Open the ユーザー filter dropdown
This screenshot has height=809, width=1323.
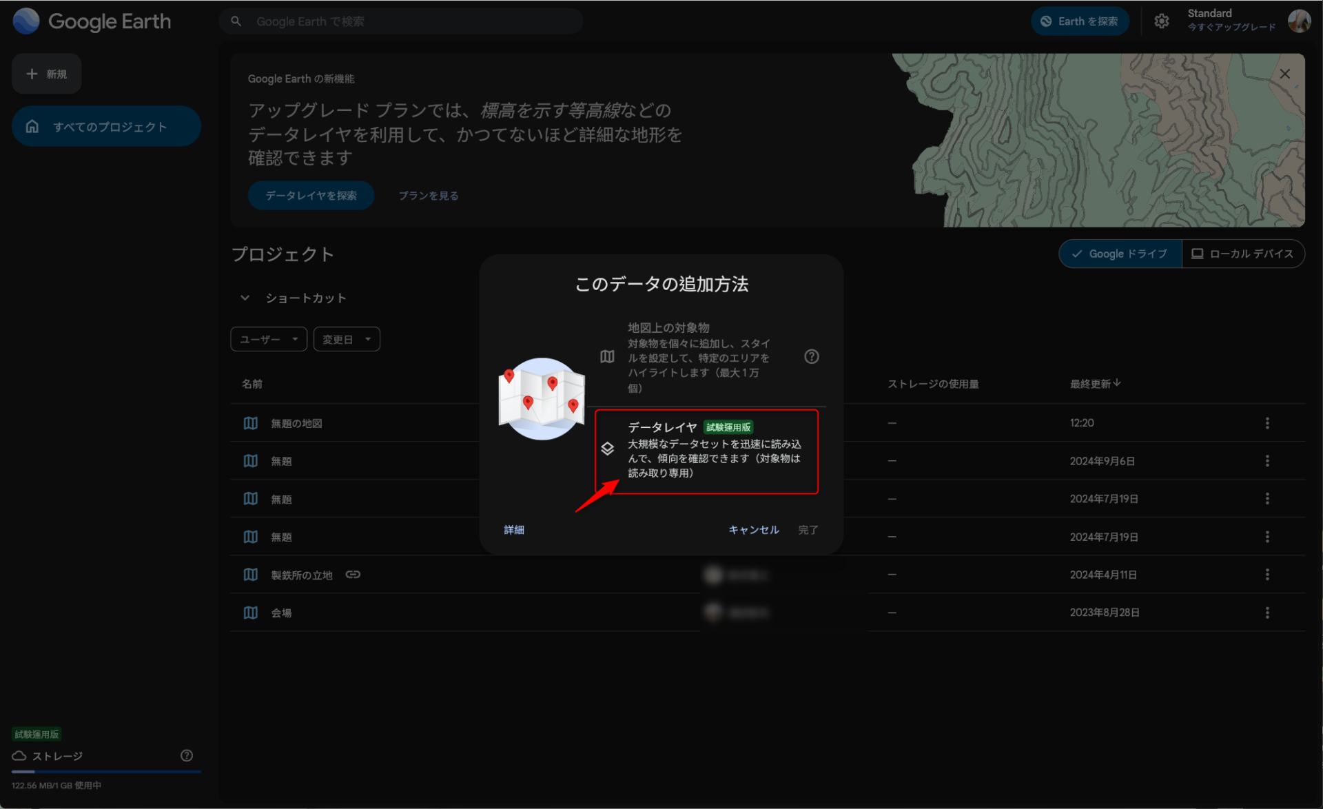click(x=269, y=339)
